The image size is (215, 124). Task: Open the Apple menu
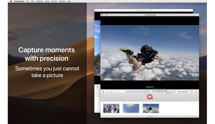click(11, 1)
